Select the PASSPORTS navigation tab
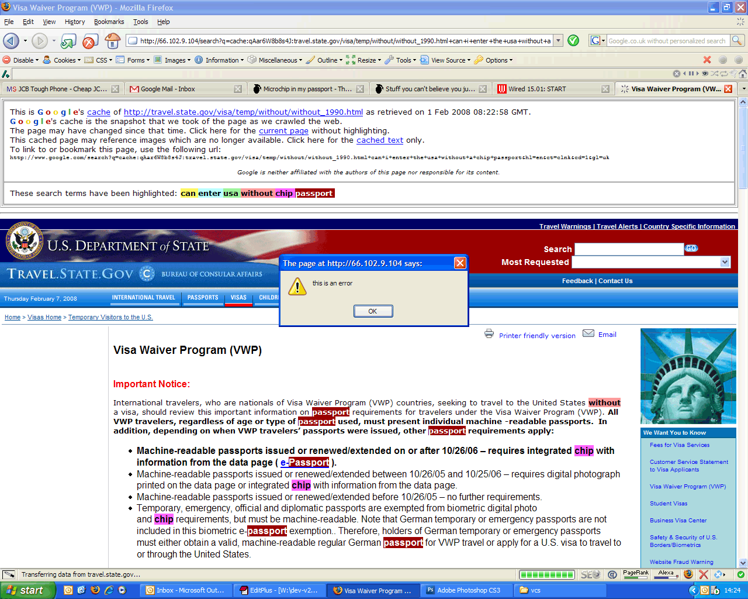 click(x=203, y=298)
